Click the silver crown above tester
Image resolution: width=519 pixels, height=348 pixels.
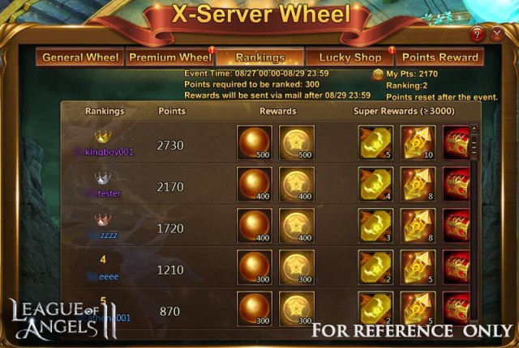pos(103,178)
